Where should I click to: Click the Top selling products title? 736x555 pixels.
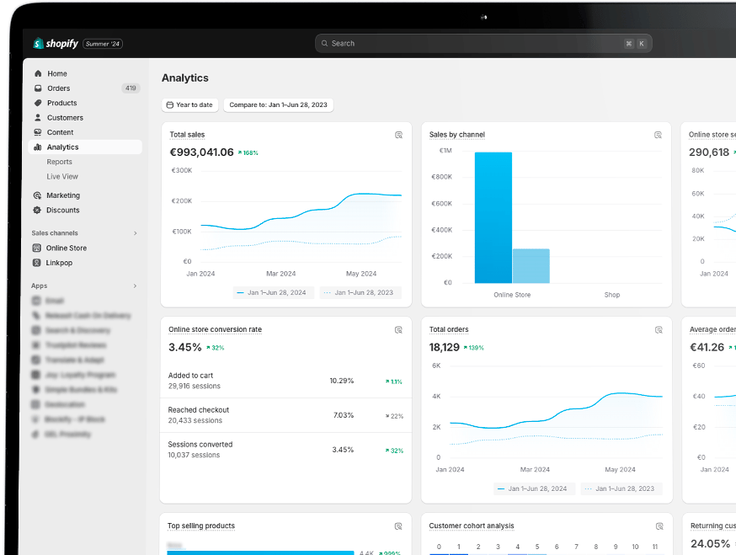tap(201, 526)
